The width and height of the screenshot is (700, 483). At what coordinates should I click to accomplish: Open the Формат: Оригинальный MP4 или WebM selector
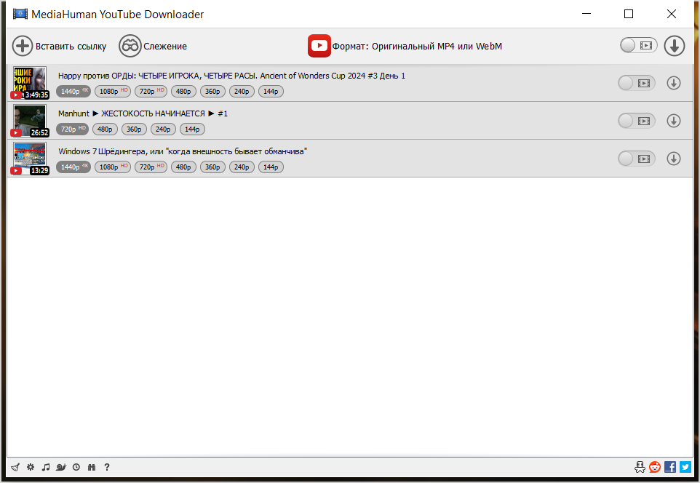pos(405,46)
